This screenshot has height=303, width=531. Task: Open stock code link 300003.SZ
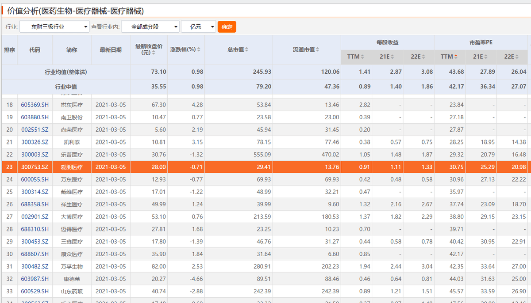[x=35, y=155]
